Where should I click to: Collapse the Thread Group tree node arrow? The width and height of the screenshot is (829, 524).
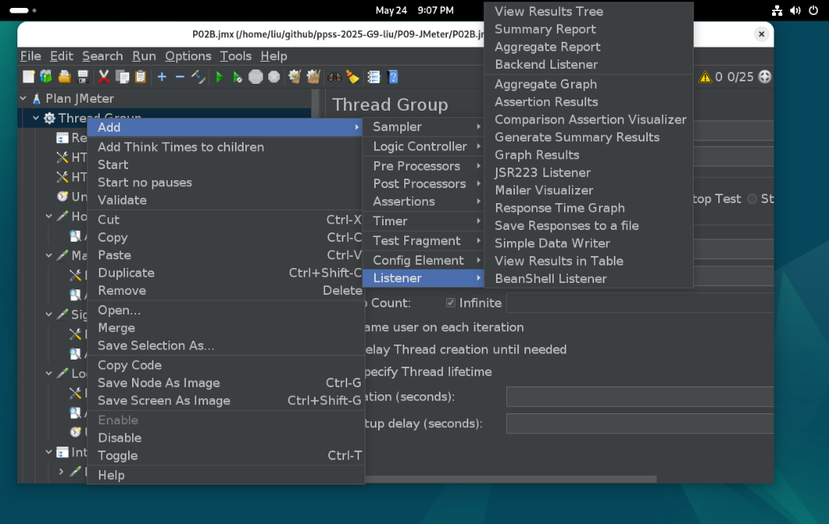[36, 118]
